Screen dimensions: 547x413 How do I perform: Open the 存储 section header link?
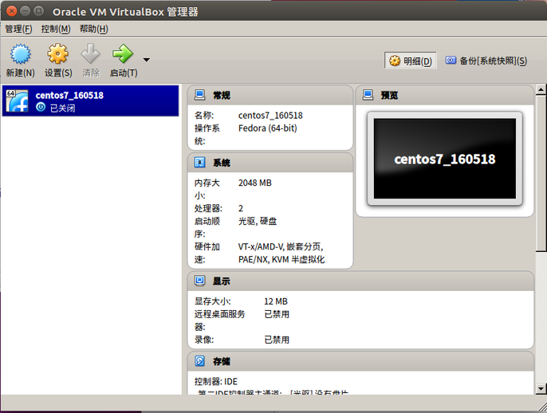tap(222, 361)
